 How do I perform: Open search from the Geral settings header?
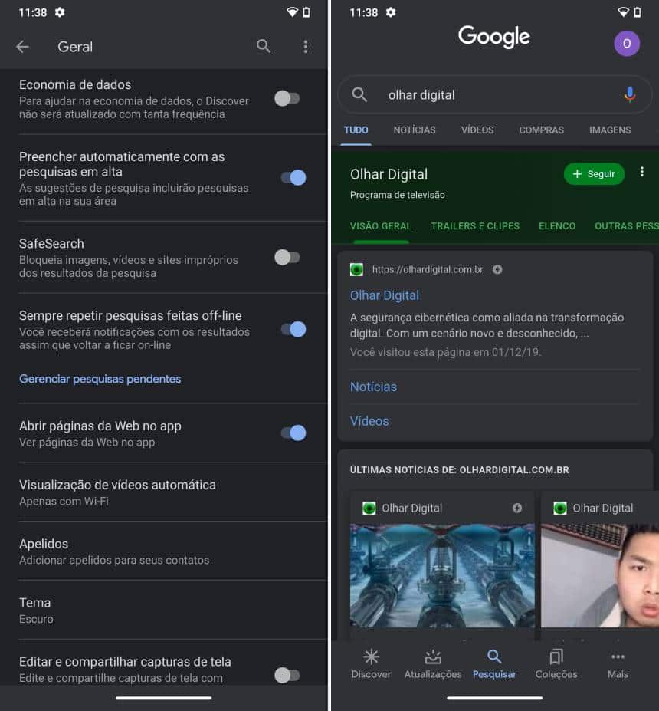point(264,47)
